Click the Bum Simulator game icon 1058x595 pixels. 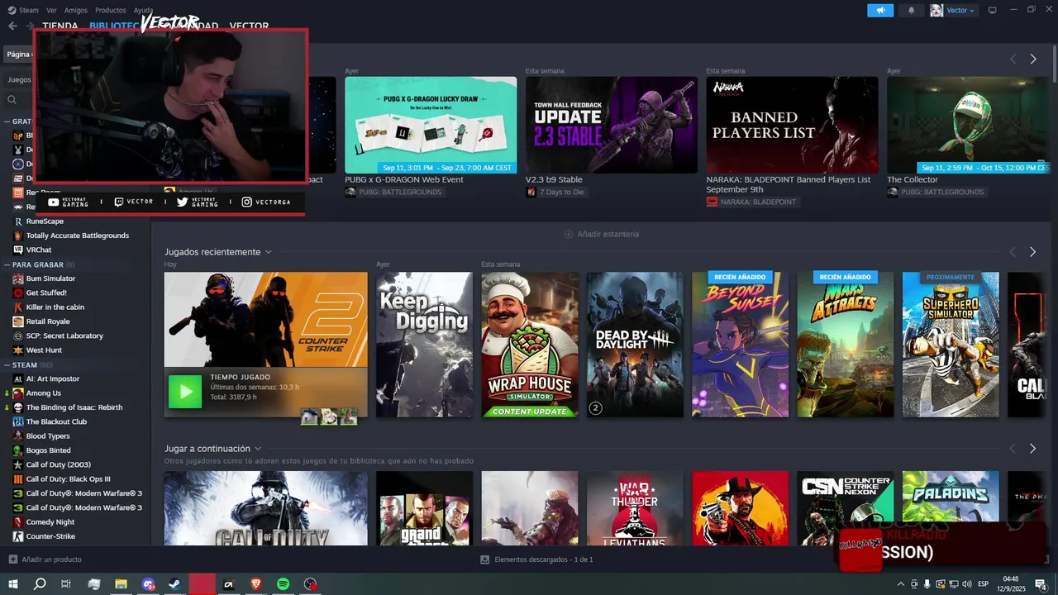click(18, 278)
